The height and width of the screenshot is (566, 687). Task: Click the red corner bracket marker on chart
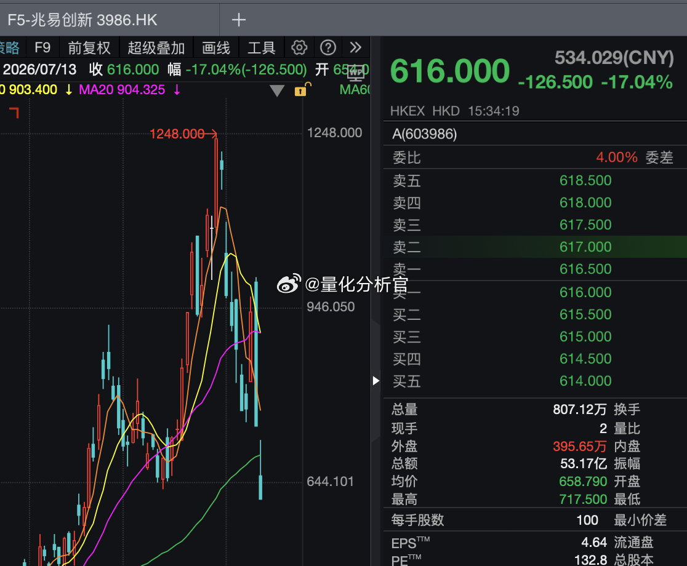tap(14, 113)
